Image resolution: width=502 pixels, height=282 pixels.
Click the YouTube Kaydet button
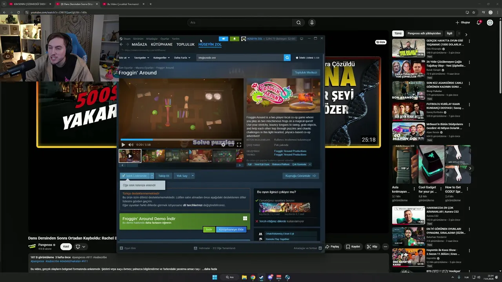(353, 247)
